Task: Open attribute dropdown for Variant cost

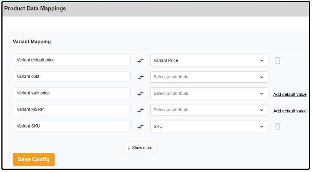Action: 209,77
